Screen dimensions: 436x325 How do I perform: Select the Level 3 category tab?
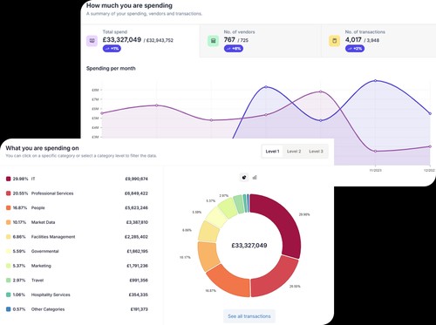[316, 152]
